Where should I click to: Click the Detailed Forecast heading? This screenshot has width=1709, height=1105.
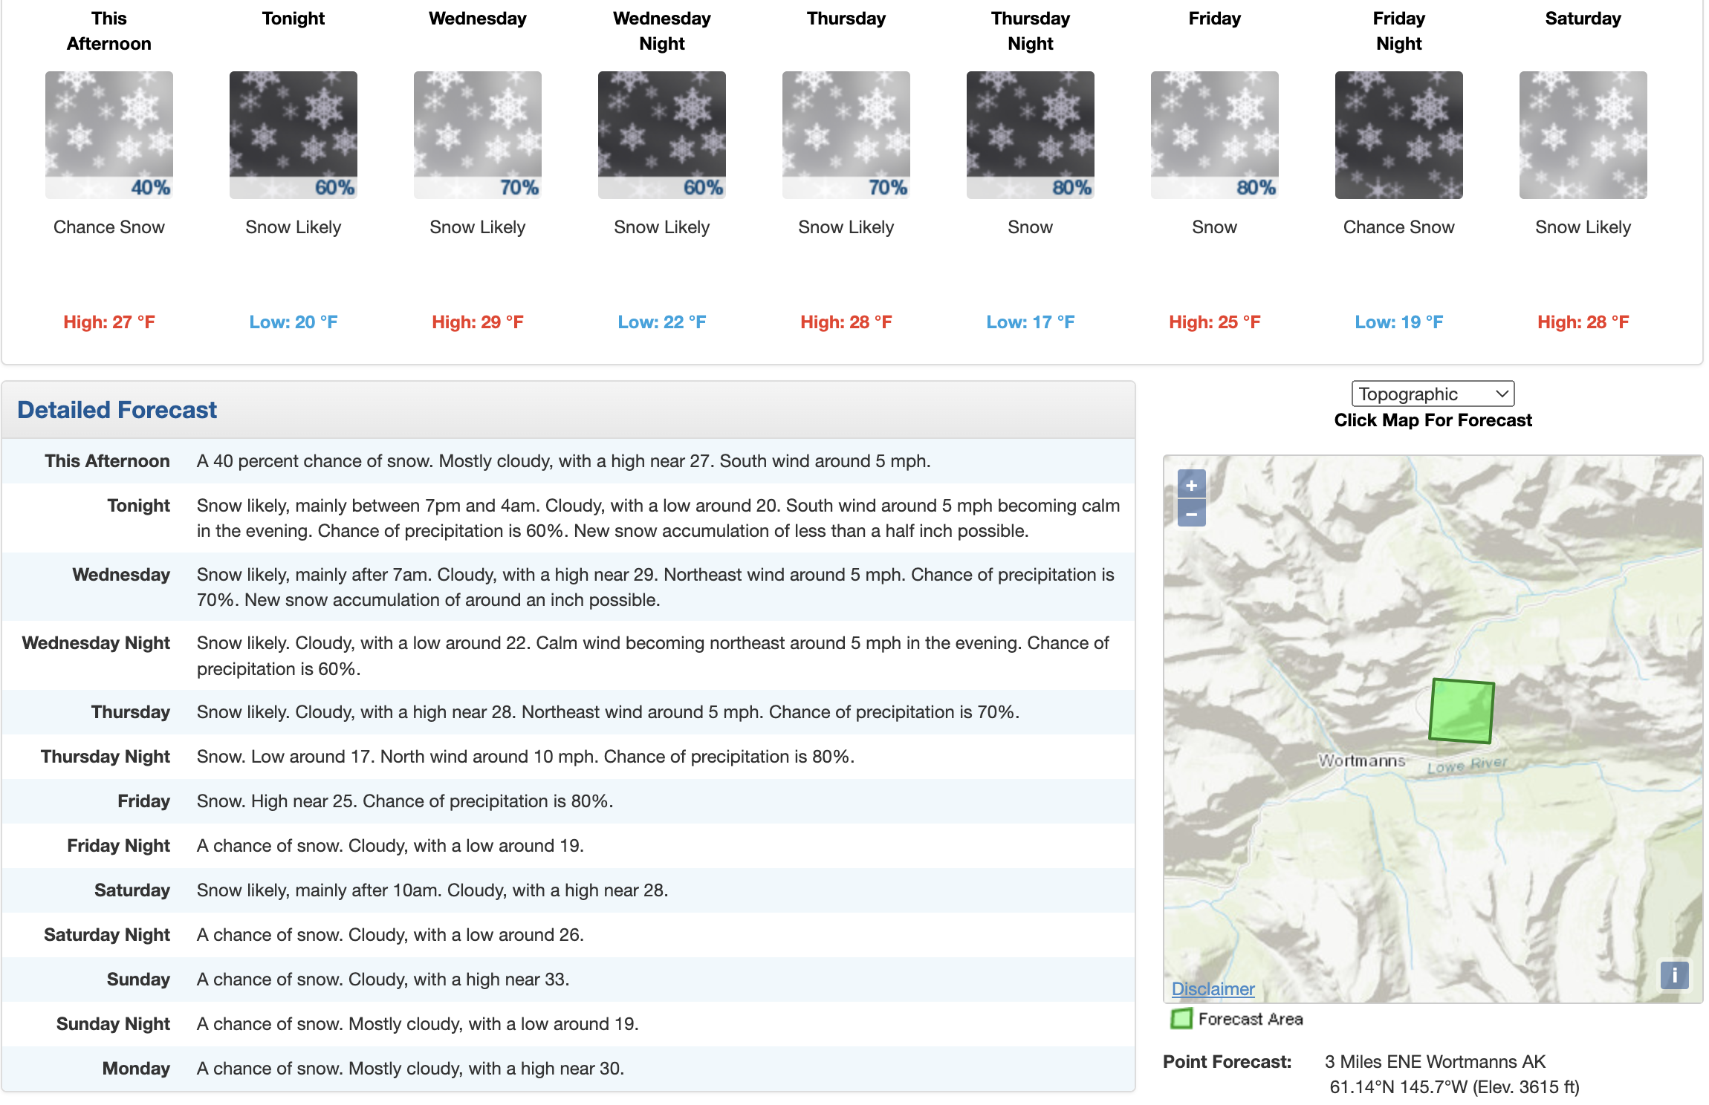pos(117,410)
